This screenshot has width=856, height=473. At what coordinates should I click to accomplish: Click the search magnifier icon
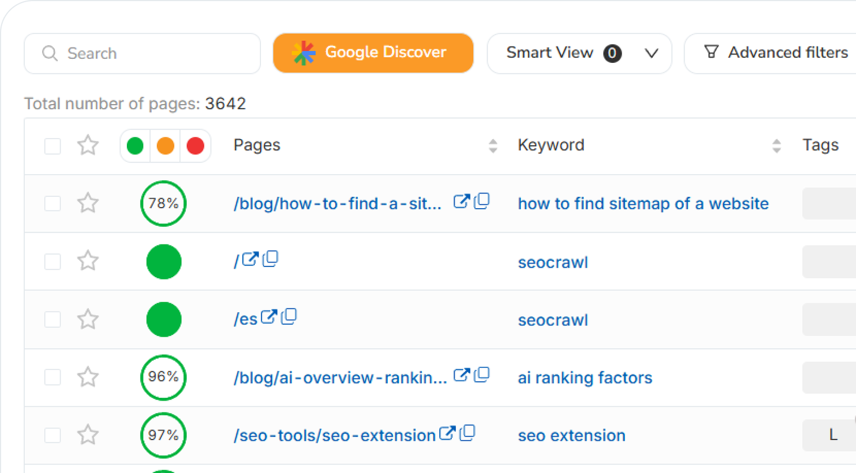(50, 53)
